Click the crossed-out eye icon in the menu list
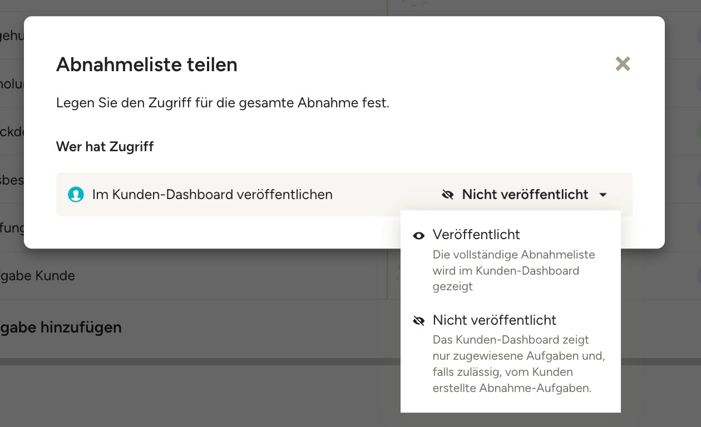The width and height of the screenshot is (701, 427). pos(419,321)
